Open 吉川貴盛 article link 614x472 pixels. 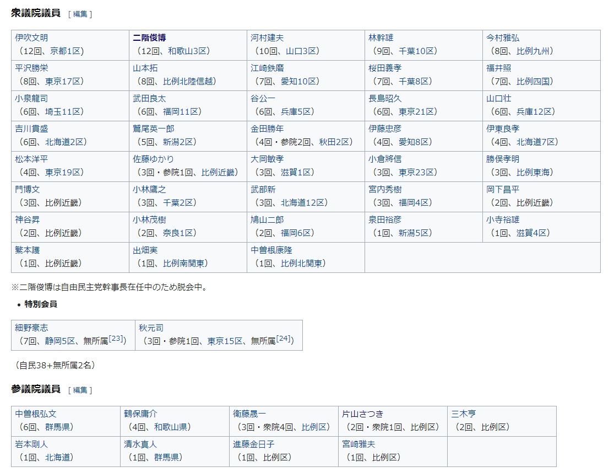(31, 128)
